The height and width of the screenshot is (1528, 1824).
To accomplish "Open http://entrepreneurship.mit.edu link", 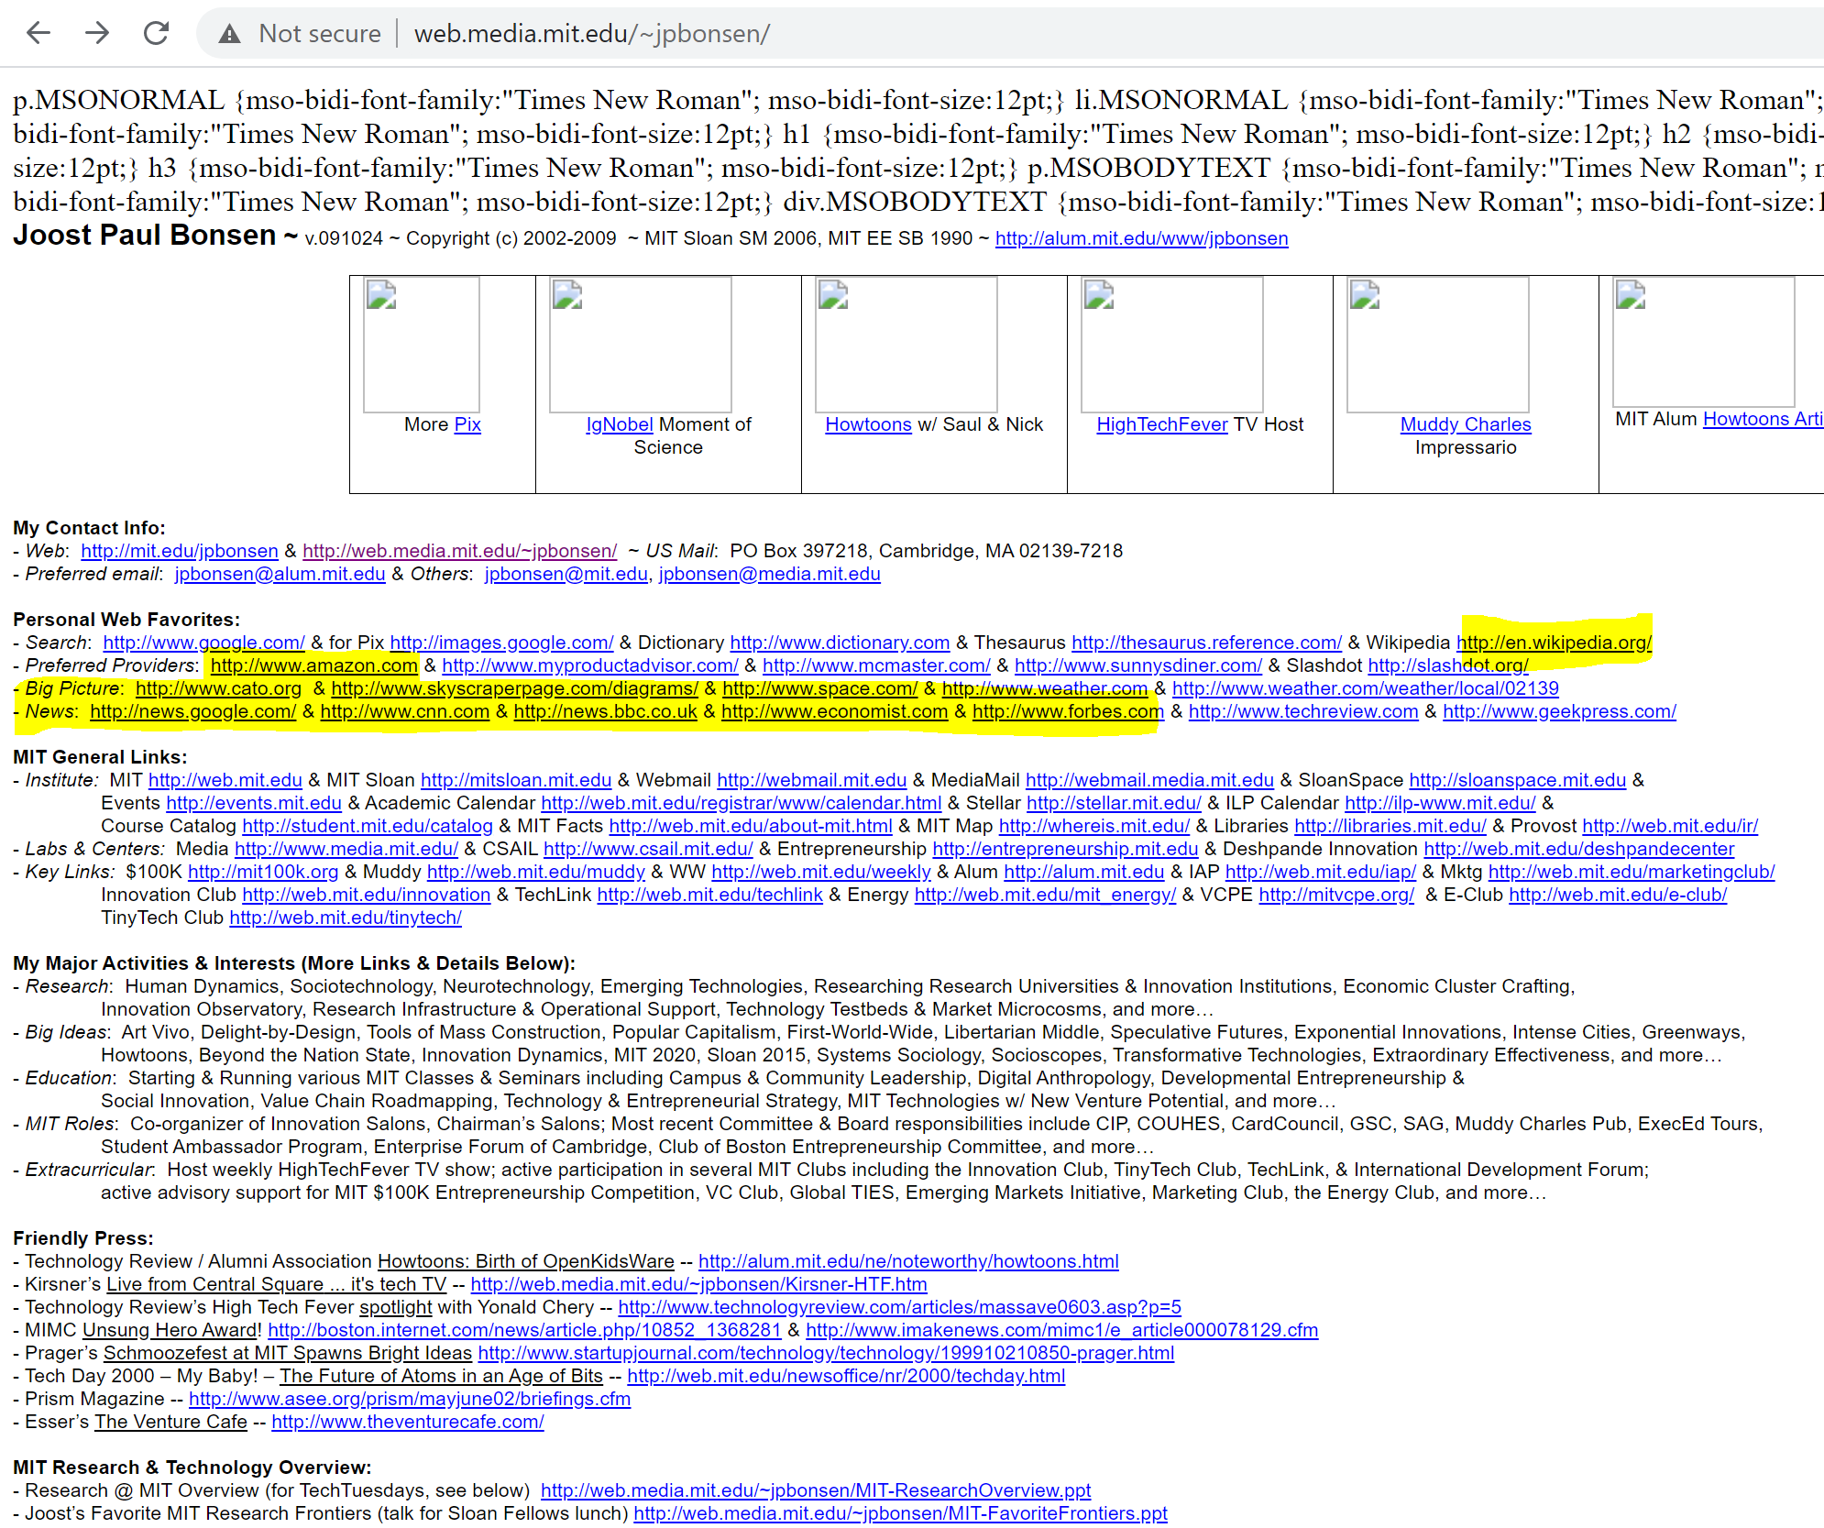I will pyautogui.click(x=1065, y=849).
